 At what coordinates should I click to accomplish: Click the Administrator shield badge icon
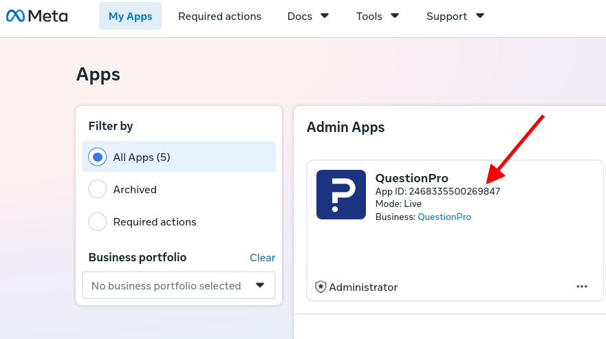tap(321, 287)
